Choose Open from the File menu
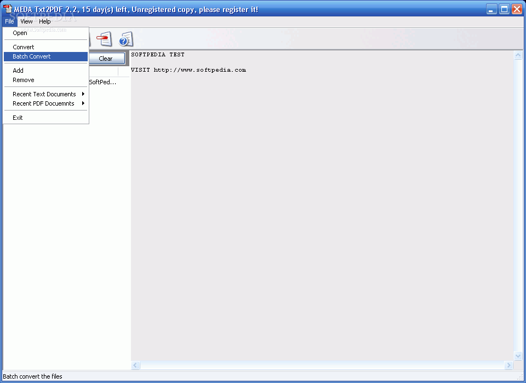 [45, 33]
